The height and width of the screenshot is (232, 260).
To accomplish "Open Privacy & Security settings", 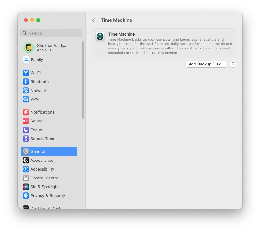I will [48, 195].
